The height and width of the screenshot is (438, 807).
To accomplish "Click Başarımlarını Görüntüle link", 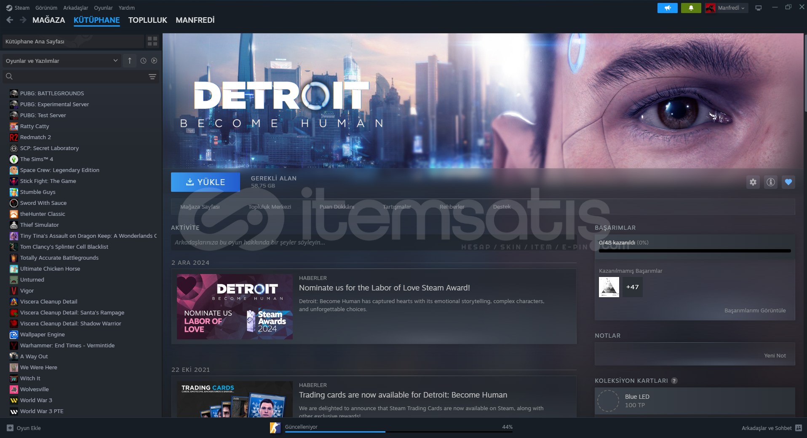I will pyautogui.click(x=755, y=311).
